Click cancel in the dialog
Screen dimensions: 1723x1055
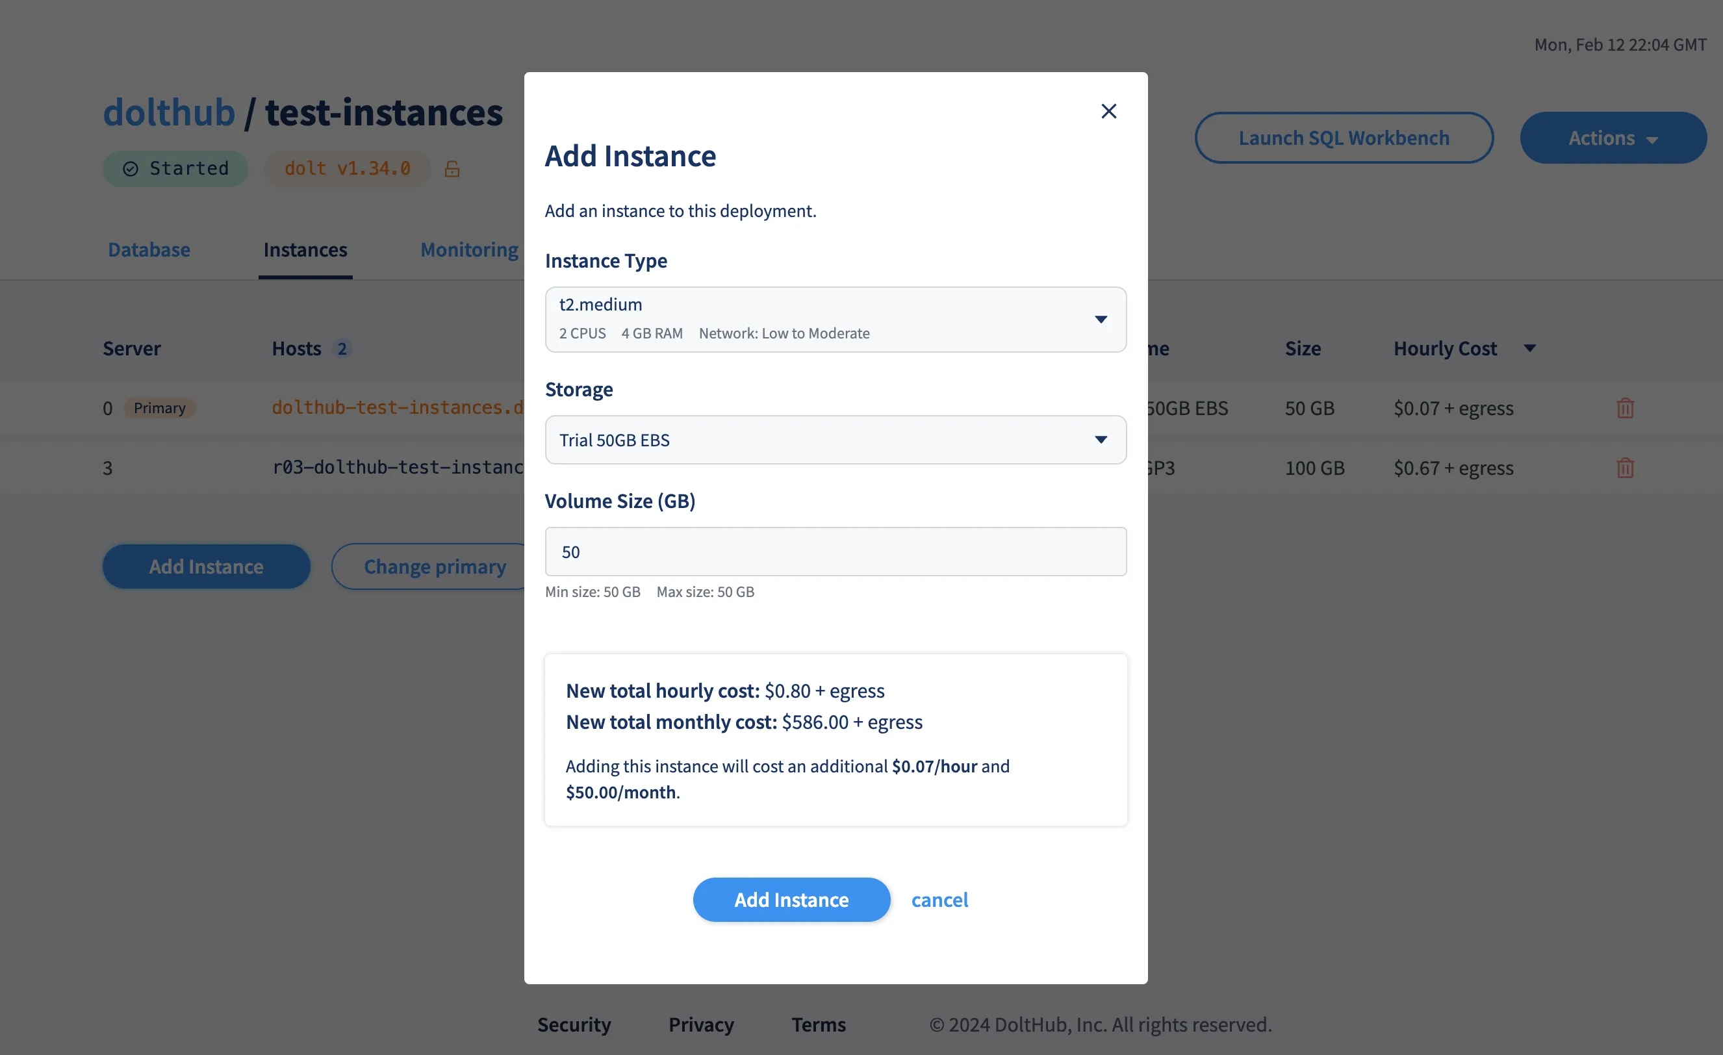pyautogui.click(x=939, y=900)
